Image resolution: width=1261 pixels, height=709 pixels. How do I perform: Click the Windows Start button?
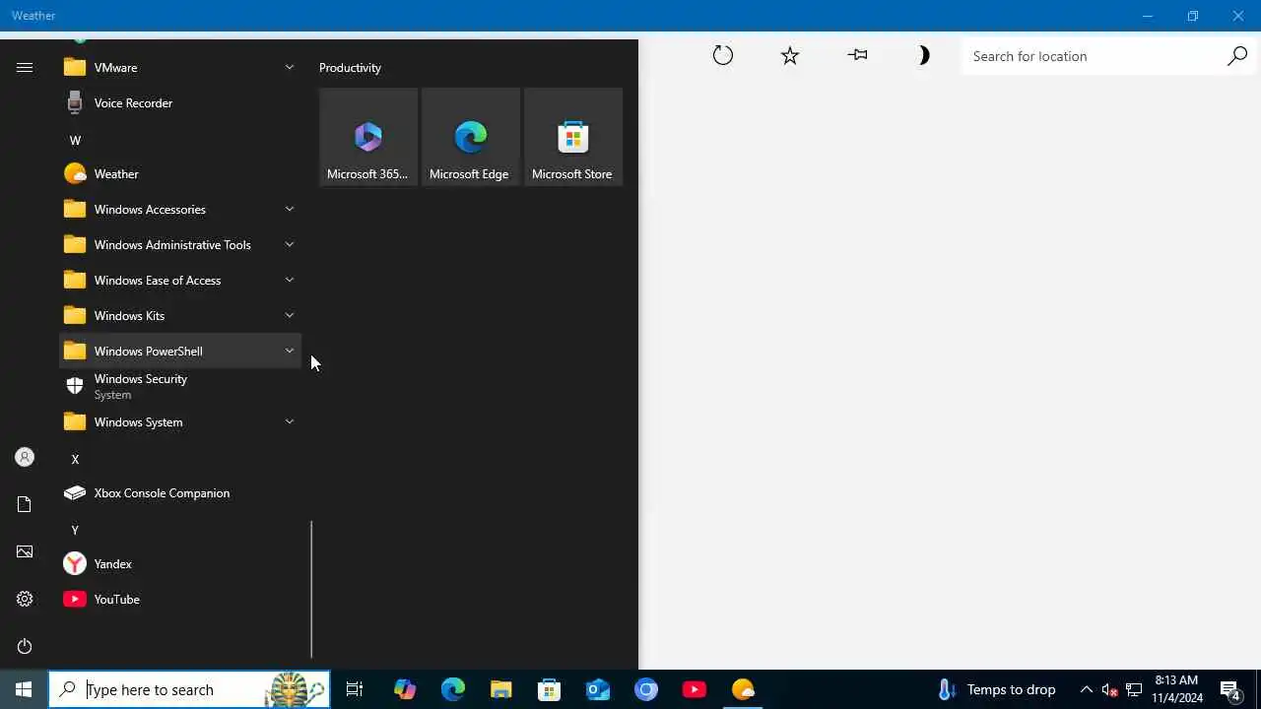(24, 689)
